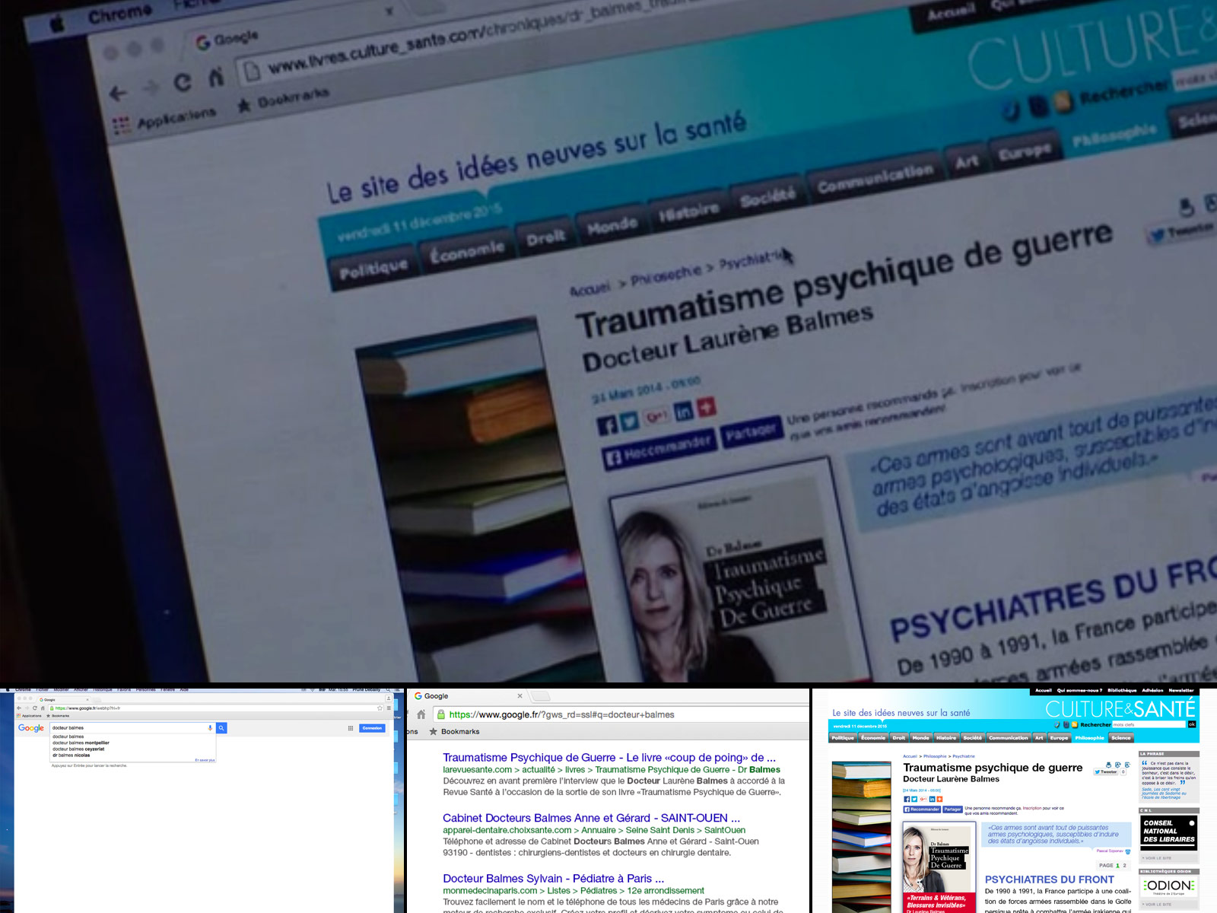Click the Tweeter button in the small Culture&Santé panel
Screen dimensions: 1217x913
(1107, 771)
